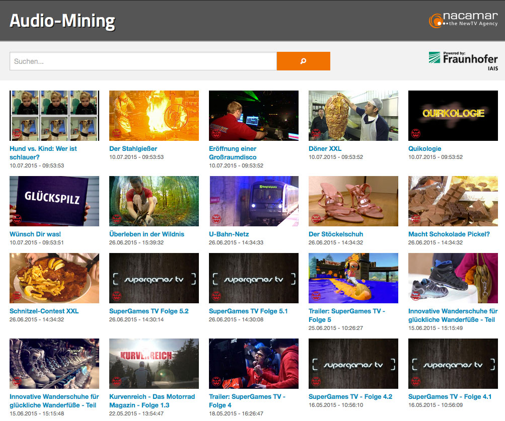Follow the 'Döner XXL' title link
The width and height of the screenshot is (505, 421).
click(x=325, y=149)
